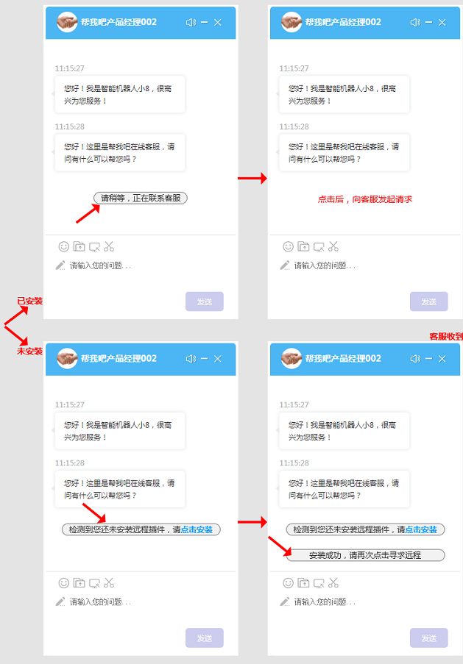Click 请稍等,正在联系客服 status bubble
The height and width of the screenshot is (664, 463).
coord(141,198)
